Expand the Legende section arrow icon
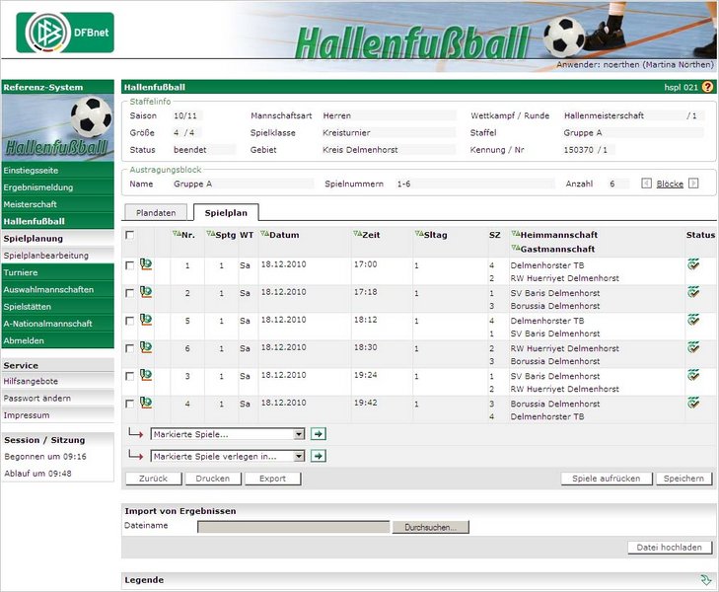 coord(705,580)
